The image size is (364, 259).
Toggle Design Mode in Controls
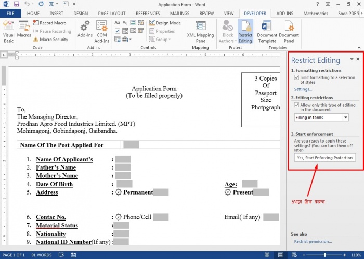165,23
